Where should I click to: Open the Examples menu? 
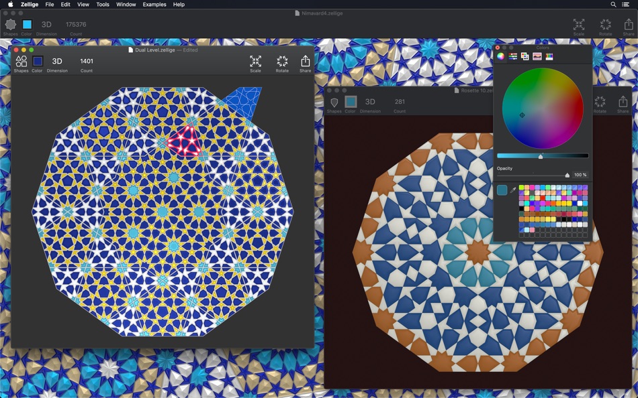(154, 5)
